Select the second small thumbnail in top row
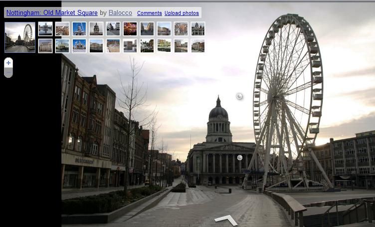The height and width of the screenshot is (227, 375). 62,29
